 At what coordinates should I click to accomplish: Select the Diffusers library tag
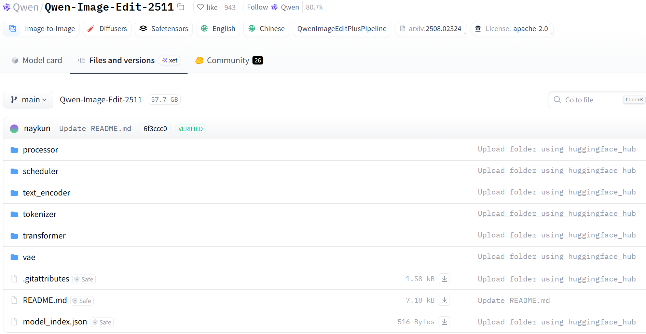click(x=107, y=29)
